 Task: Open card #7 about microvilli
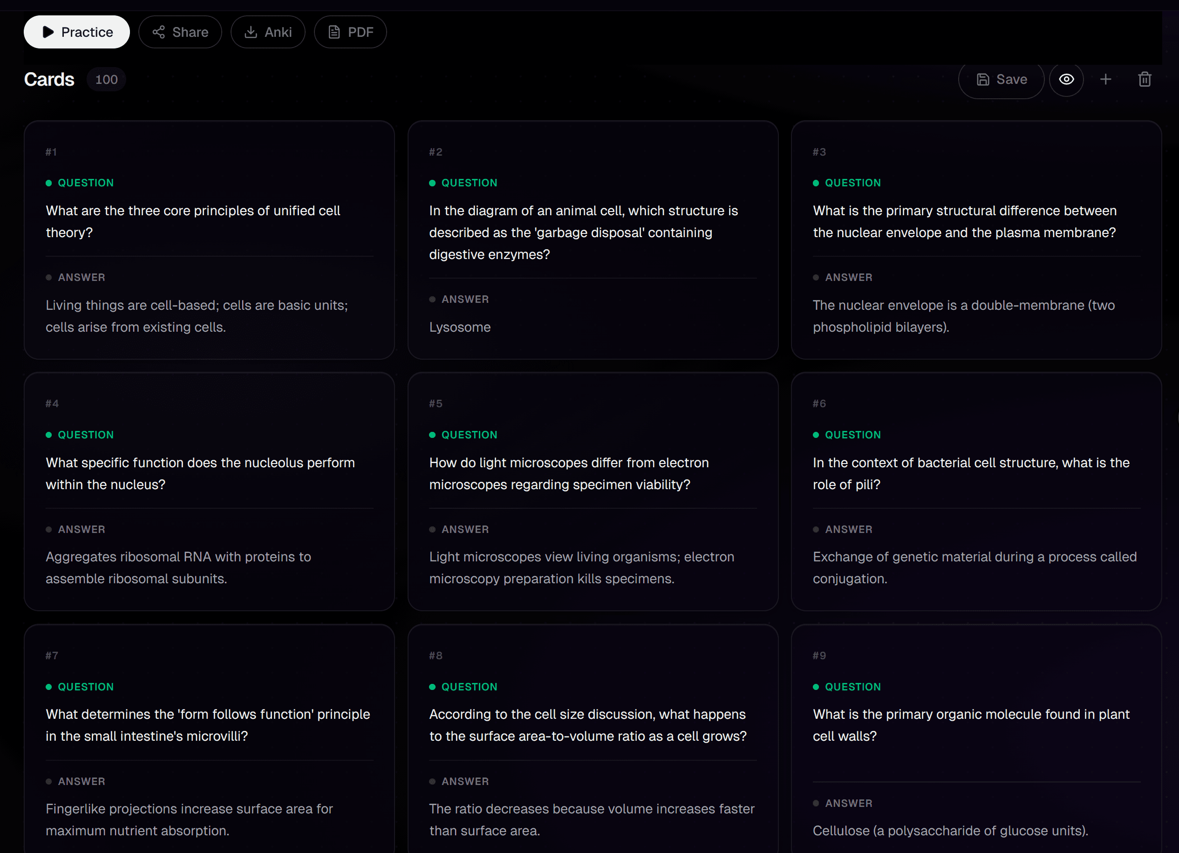tap(207, 725)
